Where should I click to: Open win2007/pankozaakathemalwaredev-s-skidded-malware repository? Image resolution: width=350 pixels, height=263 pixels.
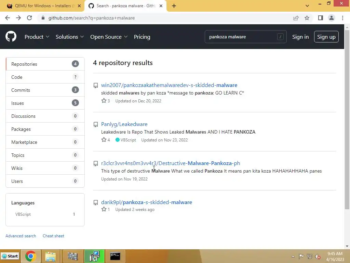point(169,85)
